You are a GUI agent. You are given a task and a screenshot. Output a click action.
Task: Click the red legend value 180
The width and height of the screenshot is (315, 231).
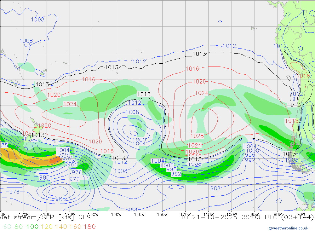(89, 227)
